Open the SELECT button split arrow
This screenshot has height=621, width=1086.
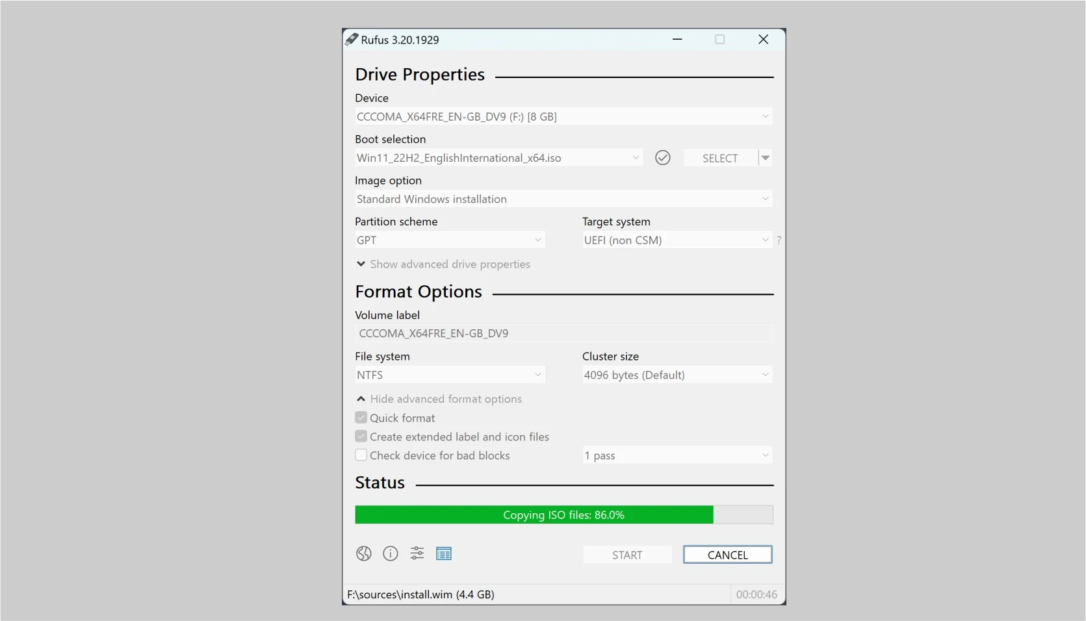766,158
